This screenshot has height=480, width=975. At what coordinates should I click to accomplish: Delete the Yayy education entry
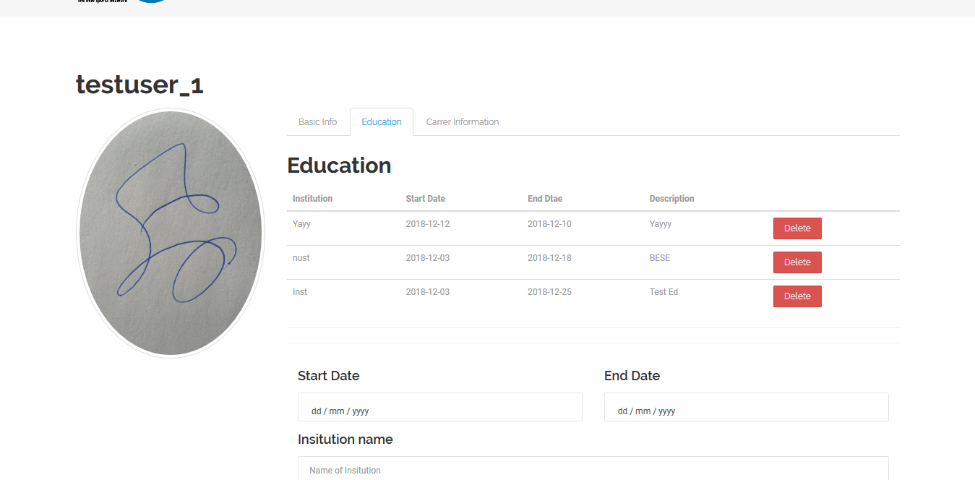pyautogui.click(x=797, y=228)
